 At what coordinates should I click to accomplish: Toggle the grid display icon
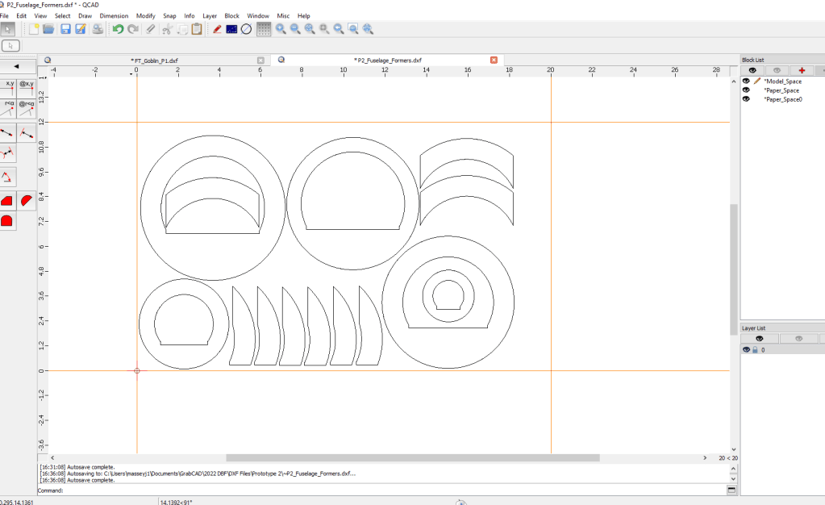tap(264, 29)
